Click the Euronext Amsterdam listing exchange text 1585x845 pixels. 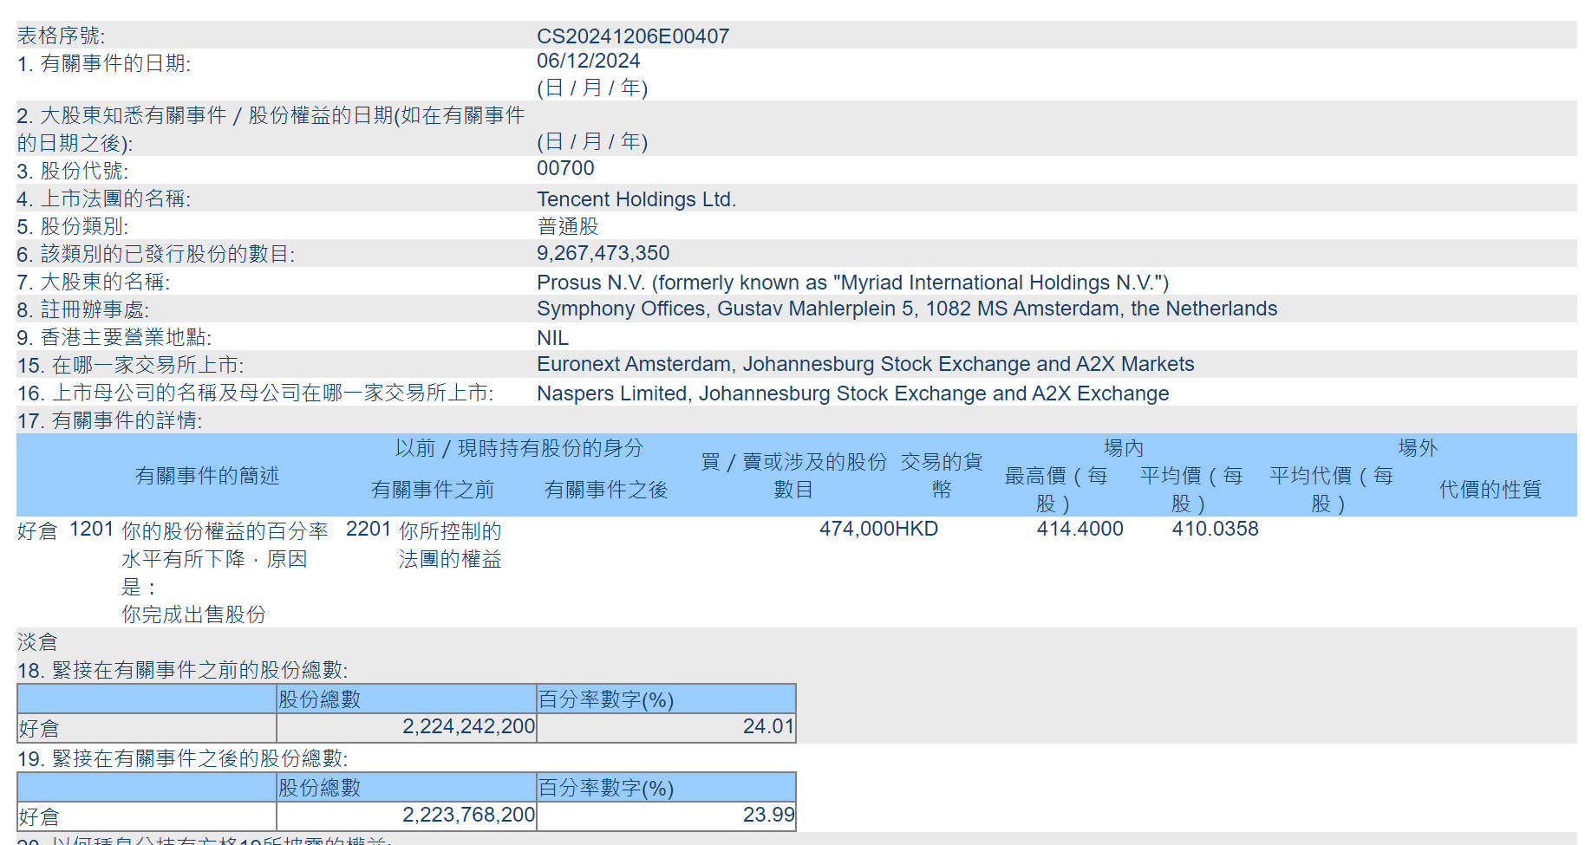click(x=865, y=364)
